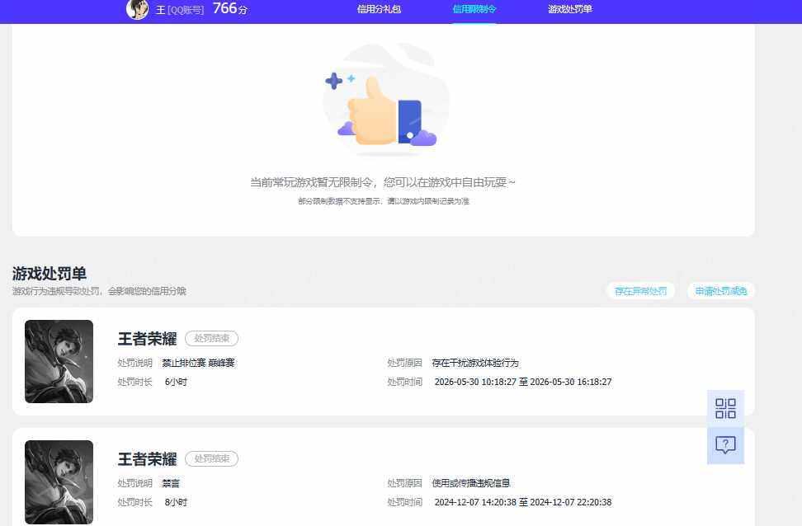Click the 2024-12-07 penalty time range
Screen dimensions: 802x526
(x=523, y=502)
